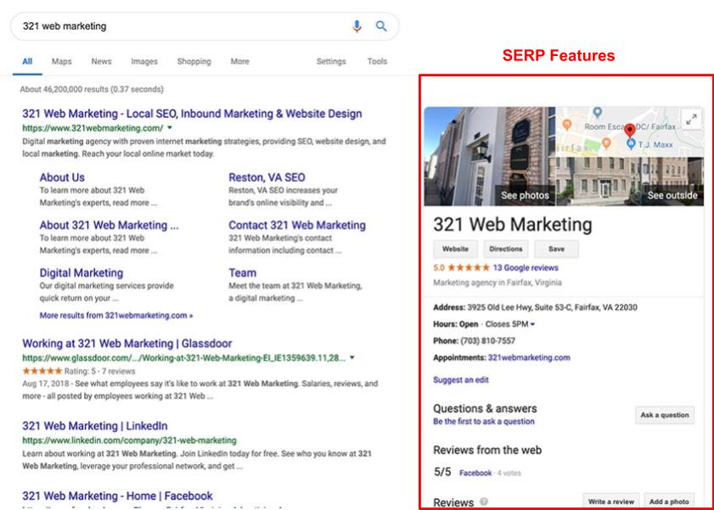Screen dimensions: 714x510
Task: Switch to the Images tab
Action: click(x=143, y=61)
